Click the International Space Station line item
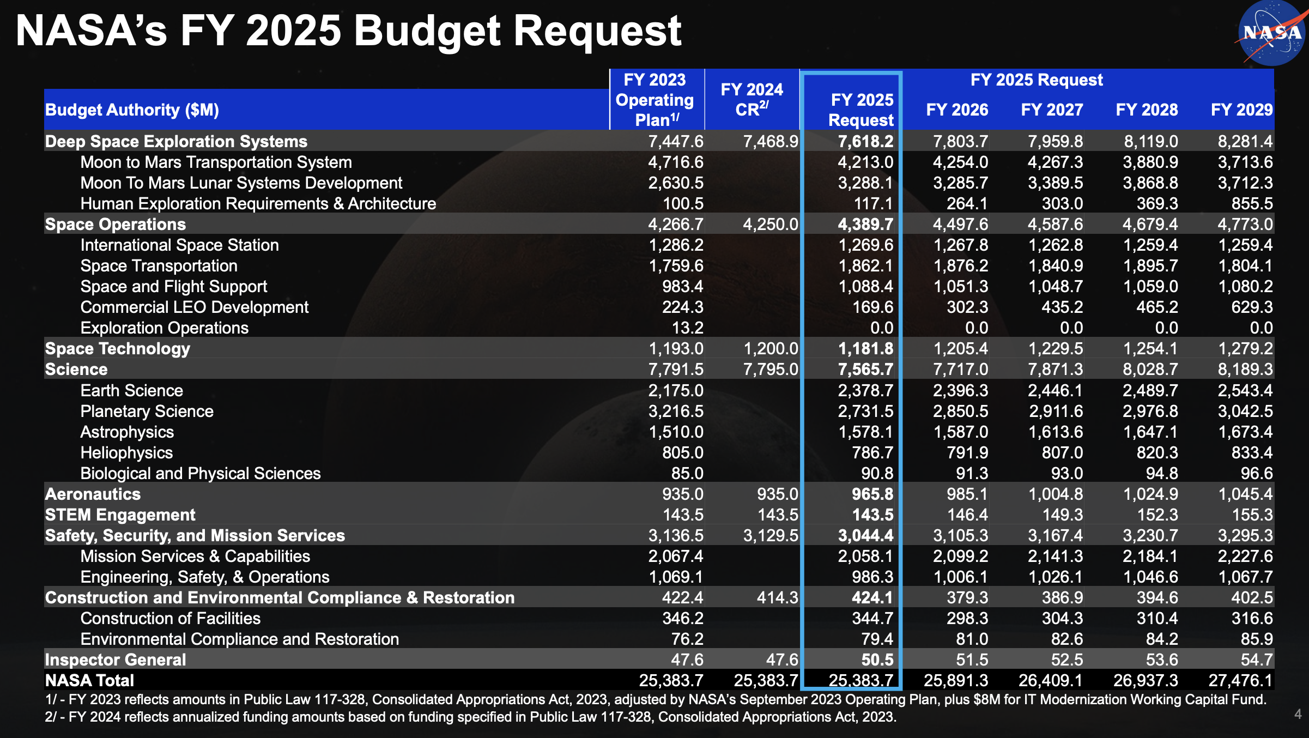The image size is (1309, 738). pyautogui.click(x=179, y=245)
